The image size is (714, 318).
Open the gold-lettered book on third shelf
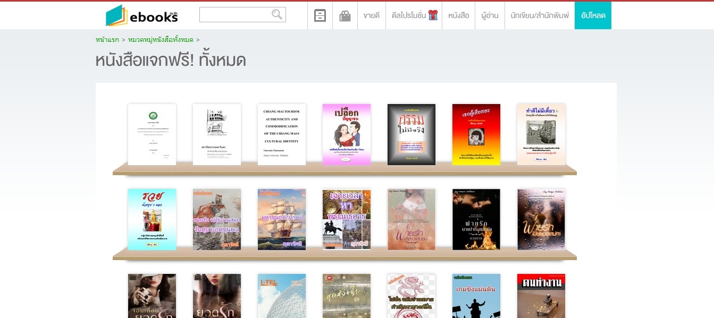coord(347,296)
